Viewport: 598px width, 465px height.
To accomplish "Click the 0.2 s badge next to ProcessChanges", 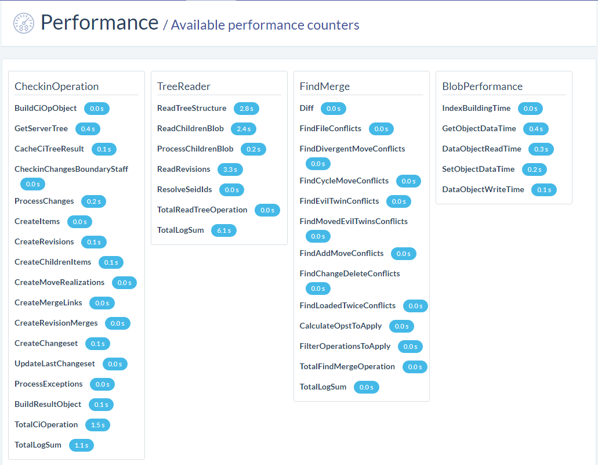I will pyautogui.click(x=94, y=201).
